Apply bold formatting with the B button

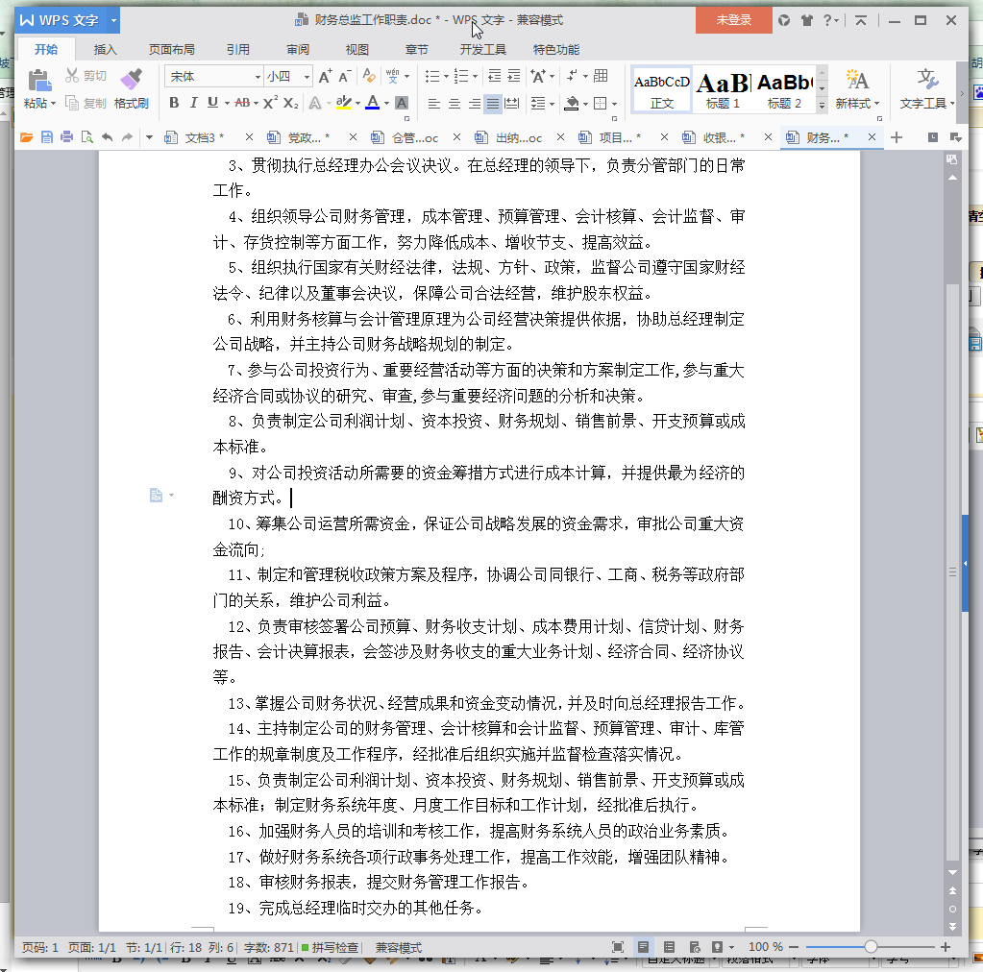174,103
